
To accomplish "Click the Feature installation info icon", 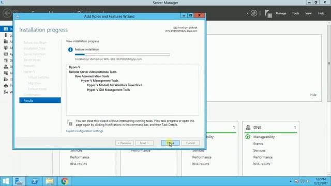I will (70, 50).
